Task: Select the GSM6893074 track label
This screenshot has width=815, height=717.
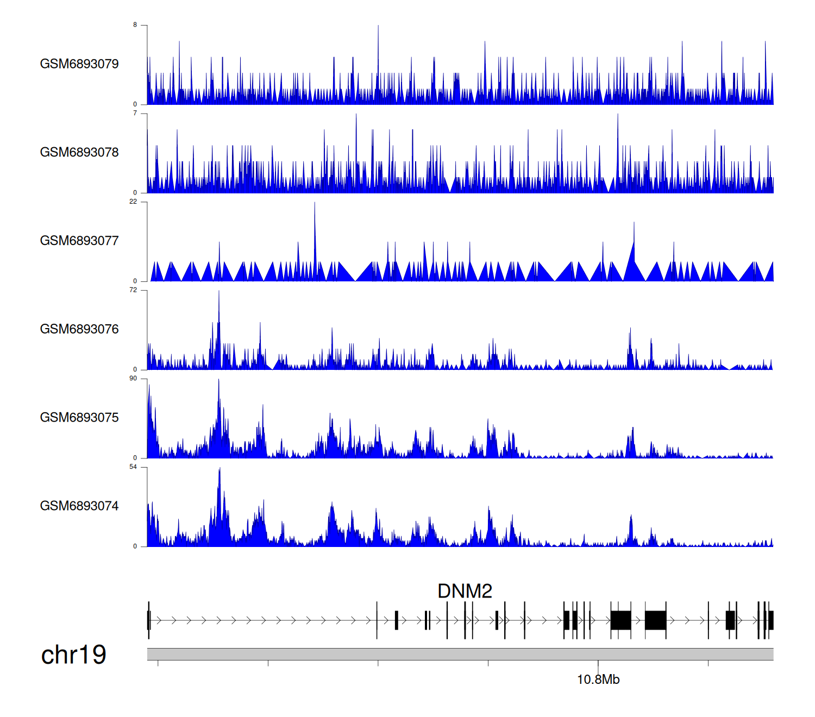Action: click(79, 506)
